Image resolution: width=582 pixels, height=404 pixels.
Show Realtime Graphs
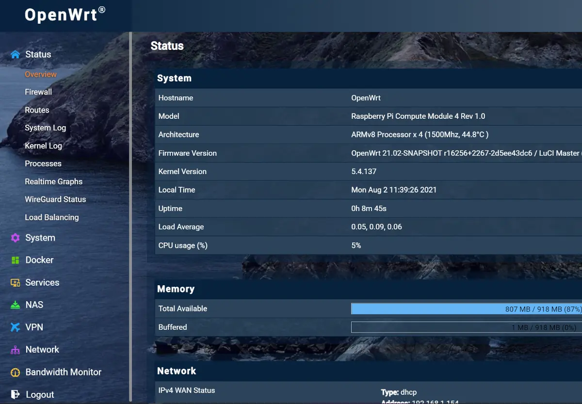[x=54, y=181]
